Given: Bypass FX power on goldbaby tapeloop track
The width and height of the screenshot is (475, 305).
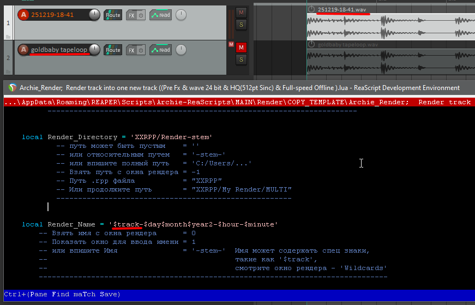Looking at the screenshot, I should coord(141,50).
